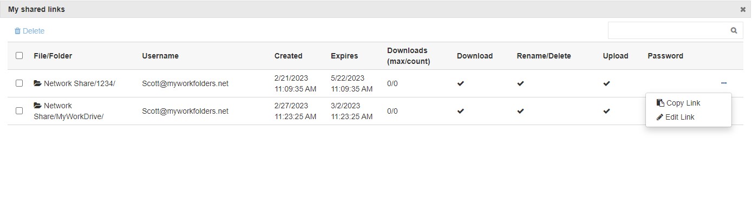752x222 pixels.
Task: Check the box for Network Share/1234/
Action: click(x=19, y=83)
